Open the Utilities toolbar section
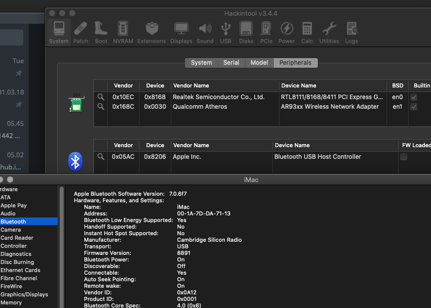Viewport: 431px width, 308px height. click(x=329, y=32)
